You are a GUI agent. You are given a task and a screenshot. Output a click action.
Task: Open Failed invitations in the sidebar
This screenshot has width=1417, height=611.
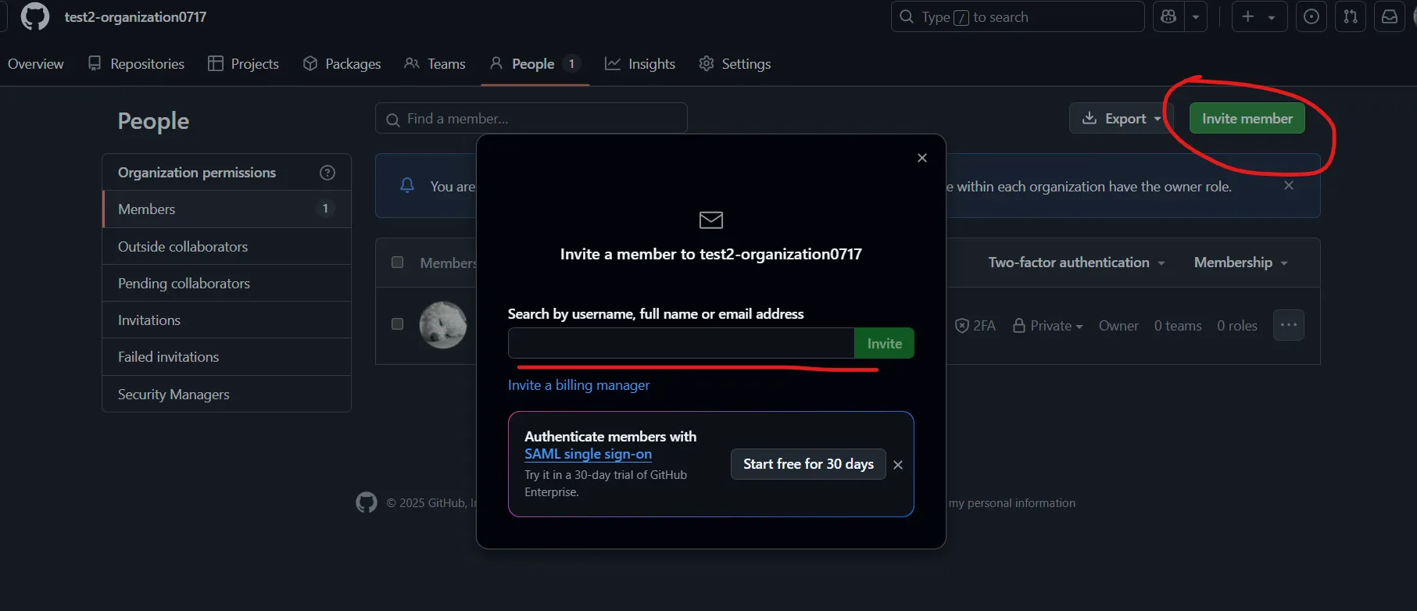(x=227, y=357)
